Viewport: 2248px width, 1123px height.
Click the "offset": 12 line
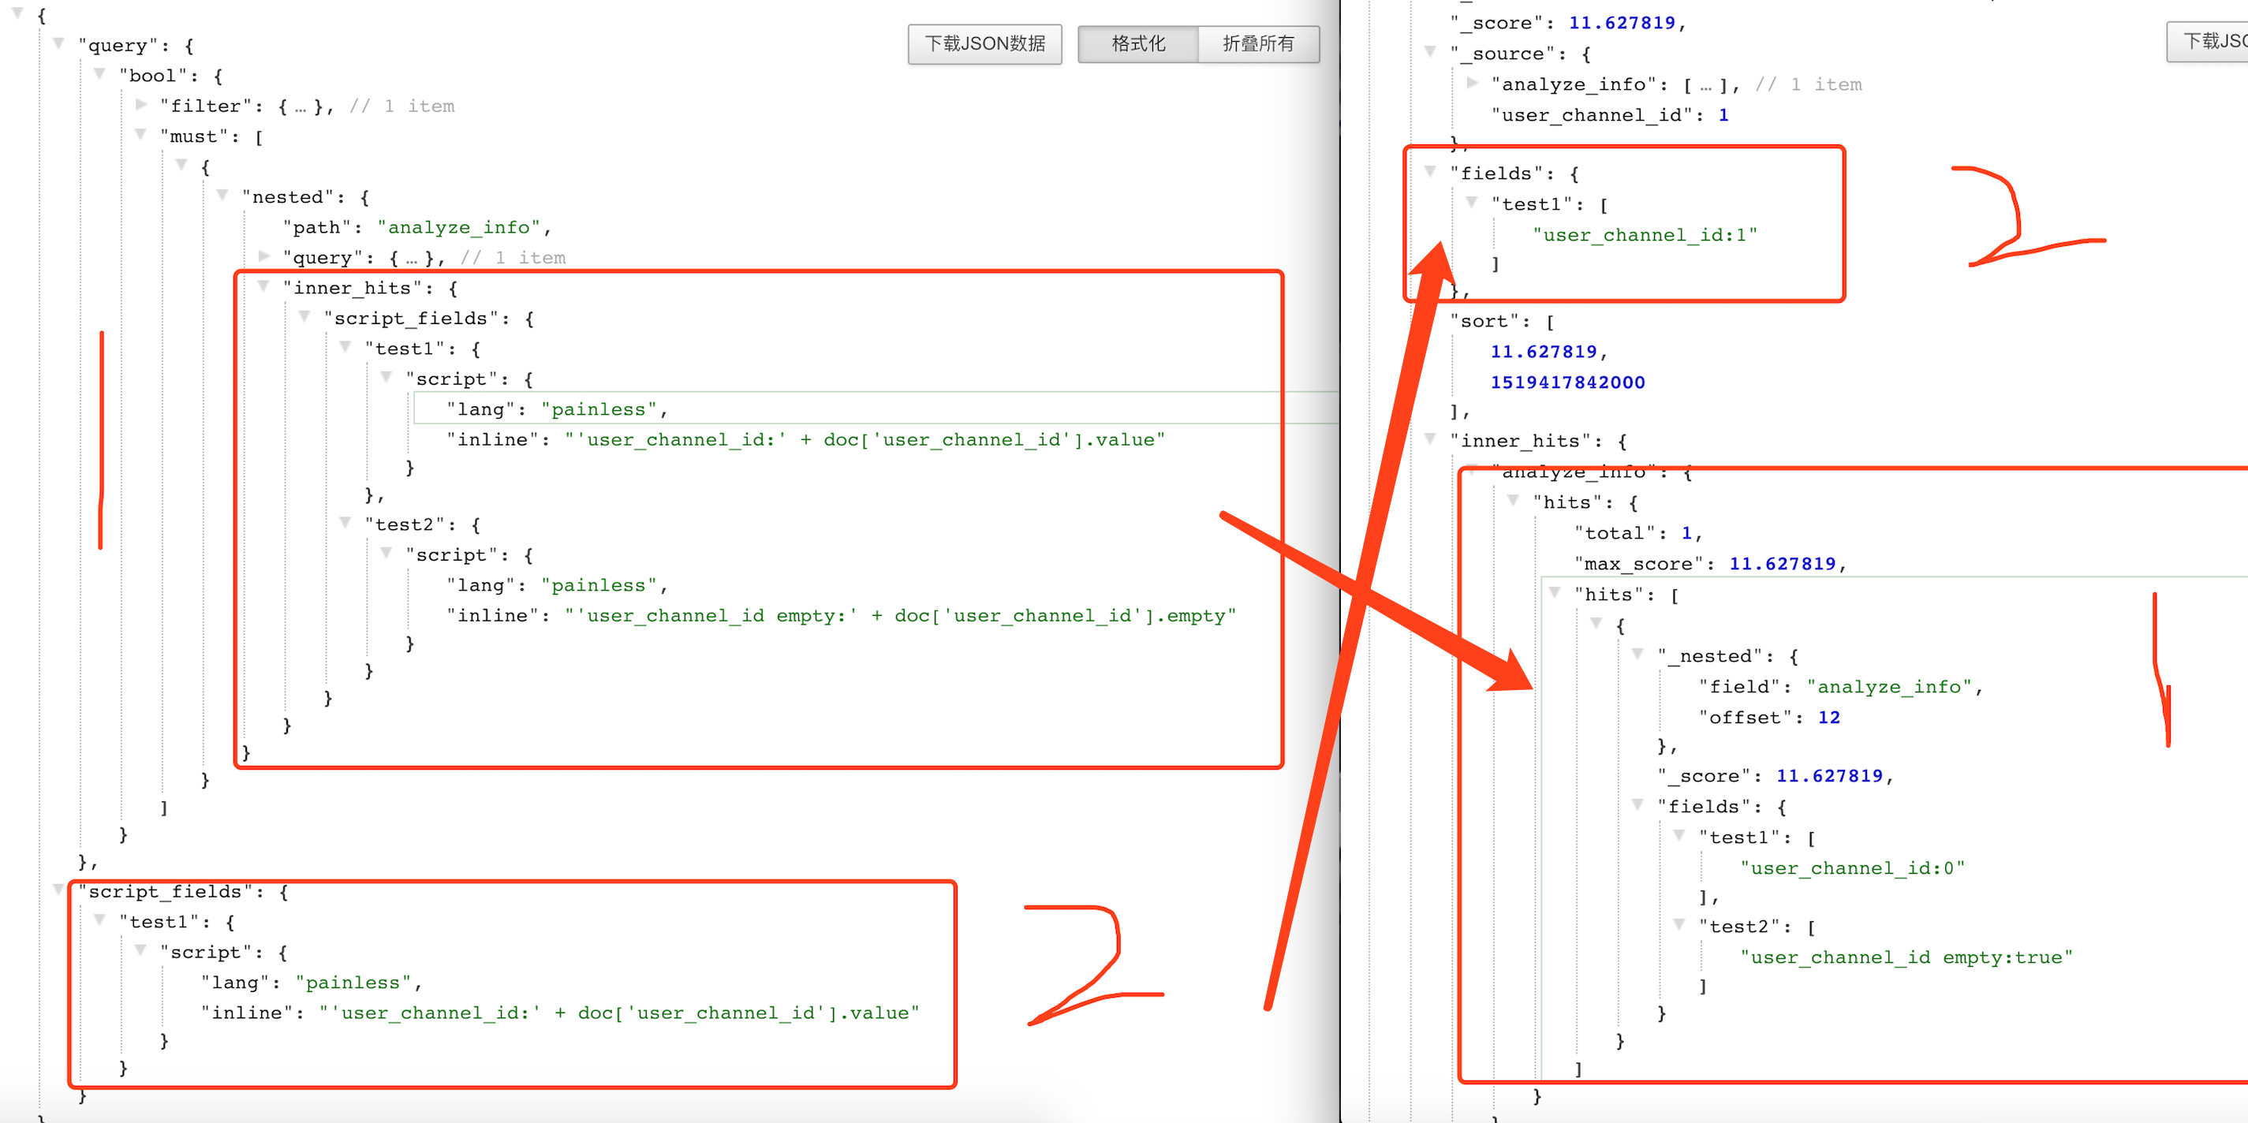[1769, 718]
